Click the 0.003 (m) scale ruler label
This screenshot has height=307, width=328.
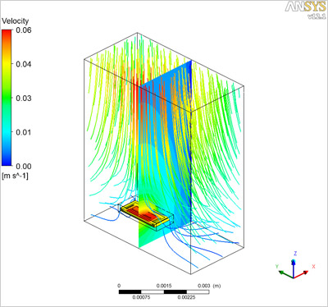pyautogui.click(x=209, y=286)
